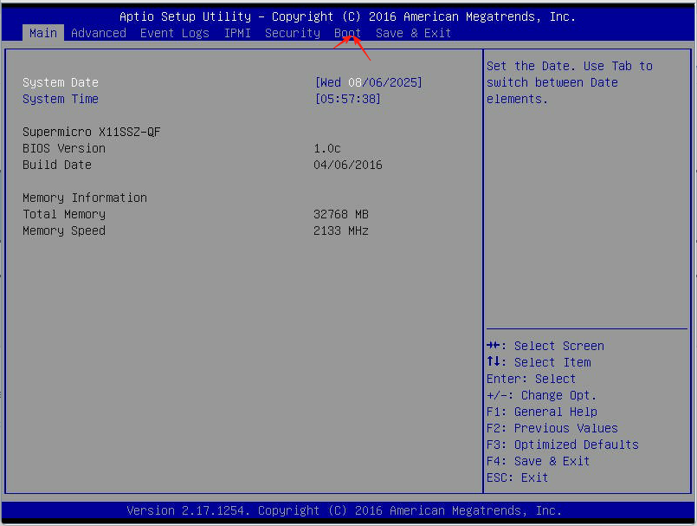The width and height of the screenshot is (697, 526).
Task: Click the Memory Information heading
Action: coord(85,198)
